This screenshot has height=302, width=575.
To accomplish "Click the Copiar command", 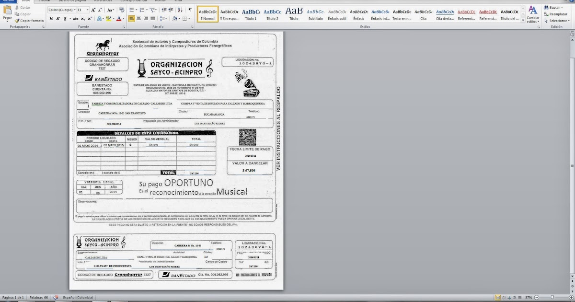I will pyautogui.click(x=23, y=14).
